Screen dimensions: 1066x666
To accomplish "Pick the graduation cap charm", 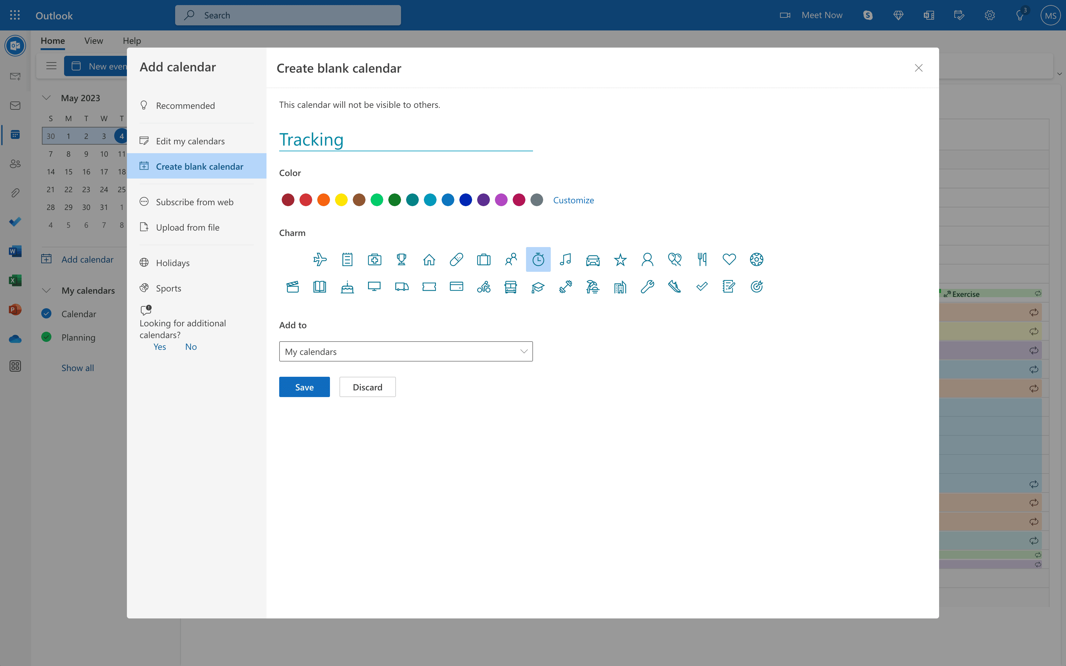I will tap(538, 286).
